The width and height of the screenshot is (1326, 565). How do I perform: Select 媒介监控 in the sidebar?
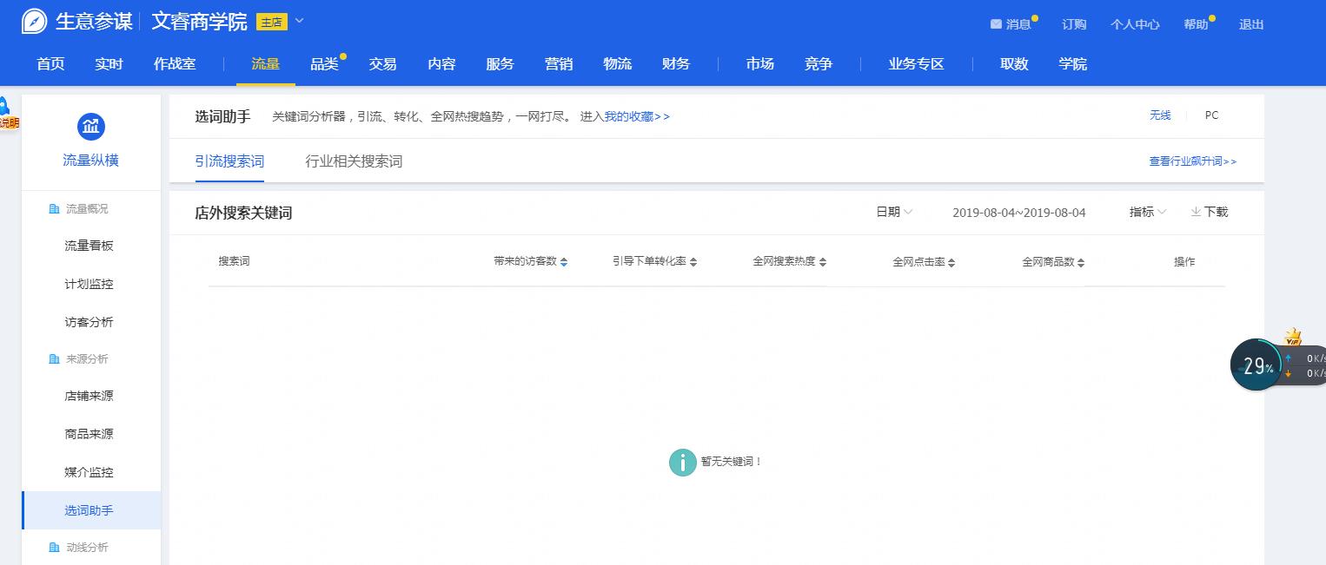tap(89, 472)
